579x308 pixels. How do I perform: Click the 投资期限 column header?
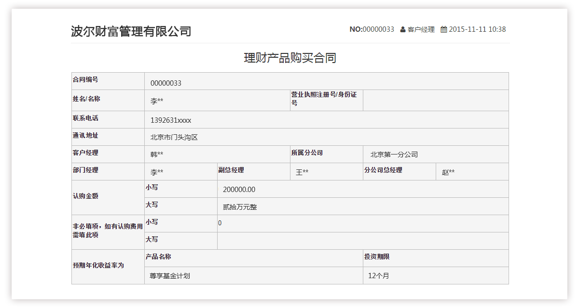point(436,258)
